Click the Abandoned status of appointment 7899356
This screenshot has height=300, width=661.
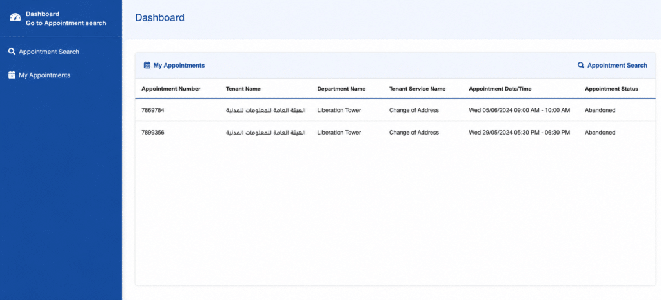coord(600,133)
